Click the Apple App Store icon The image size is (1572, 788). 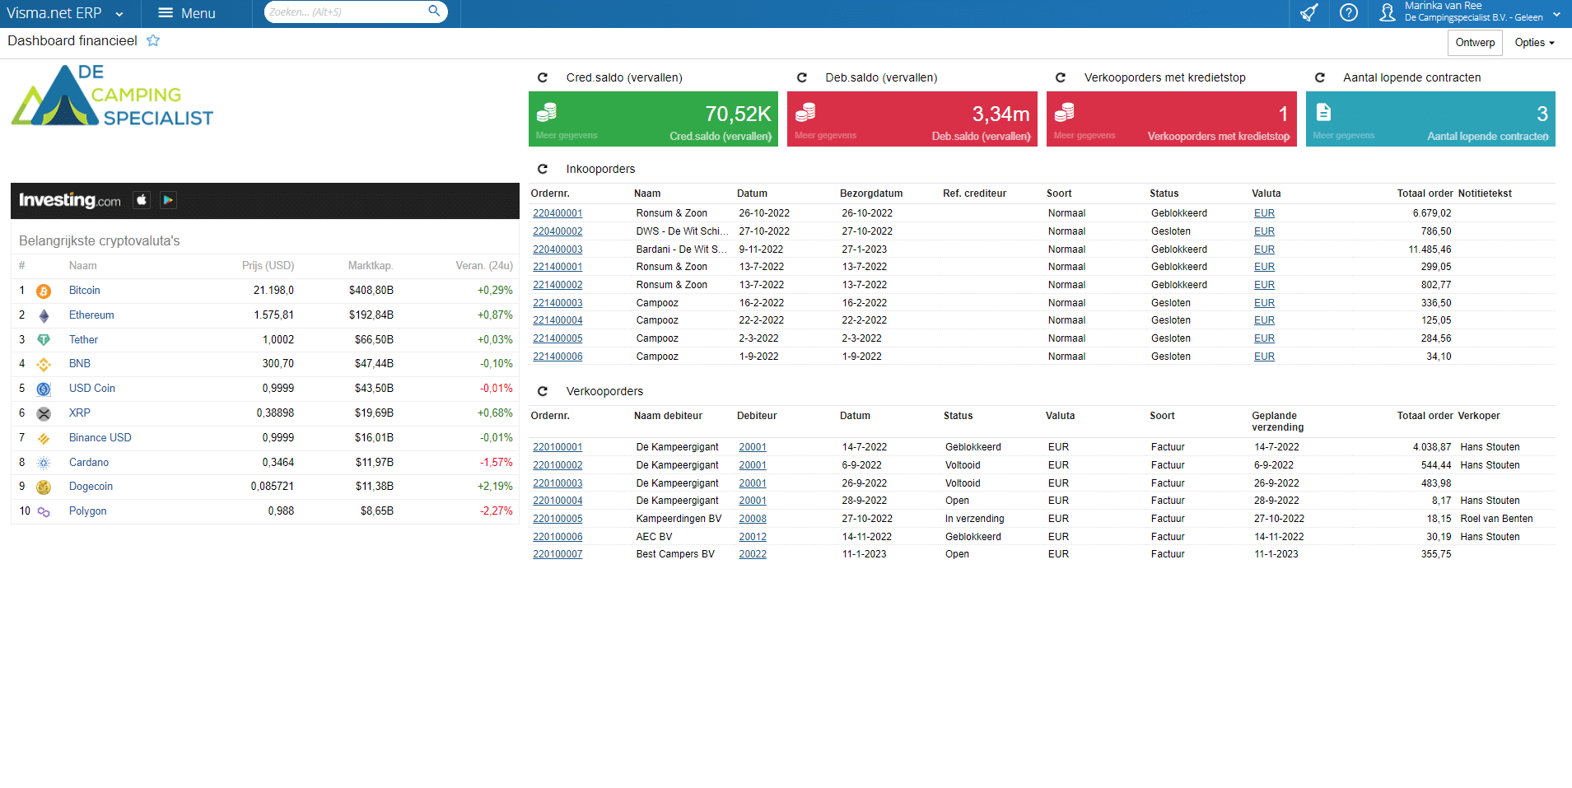coord(142,200)
